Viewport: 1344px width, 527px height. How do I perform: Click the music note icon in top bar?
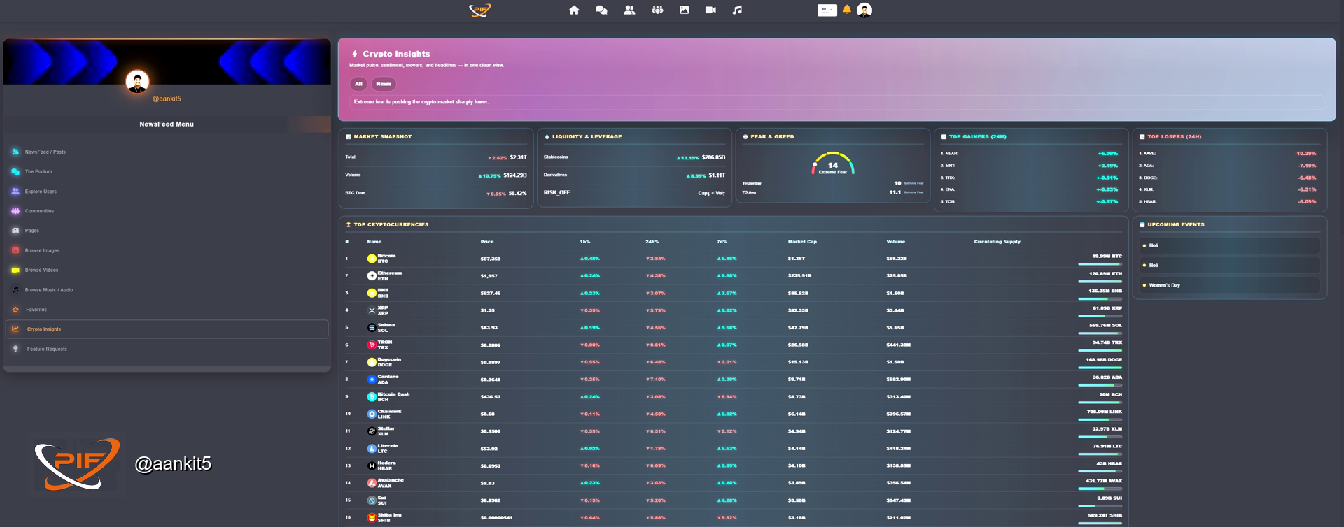737,10
